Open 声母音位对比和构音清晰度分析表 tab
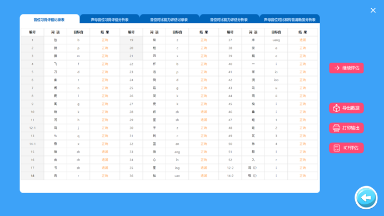Viewport: 384px width, 216px height. click(x=290, y=19)
